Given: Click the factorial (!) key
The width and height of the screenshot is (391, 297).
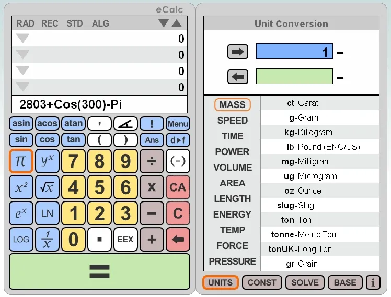Looking at the screenshot, I should coord(152,124).
